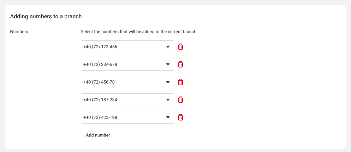This screenshot has height=152, width=351.
Task: Click the +40 (72) 187-234 field text
Action: pyautogui.click(x=100, y=100)
